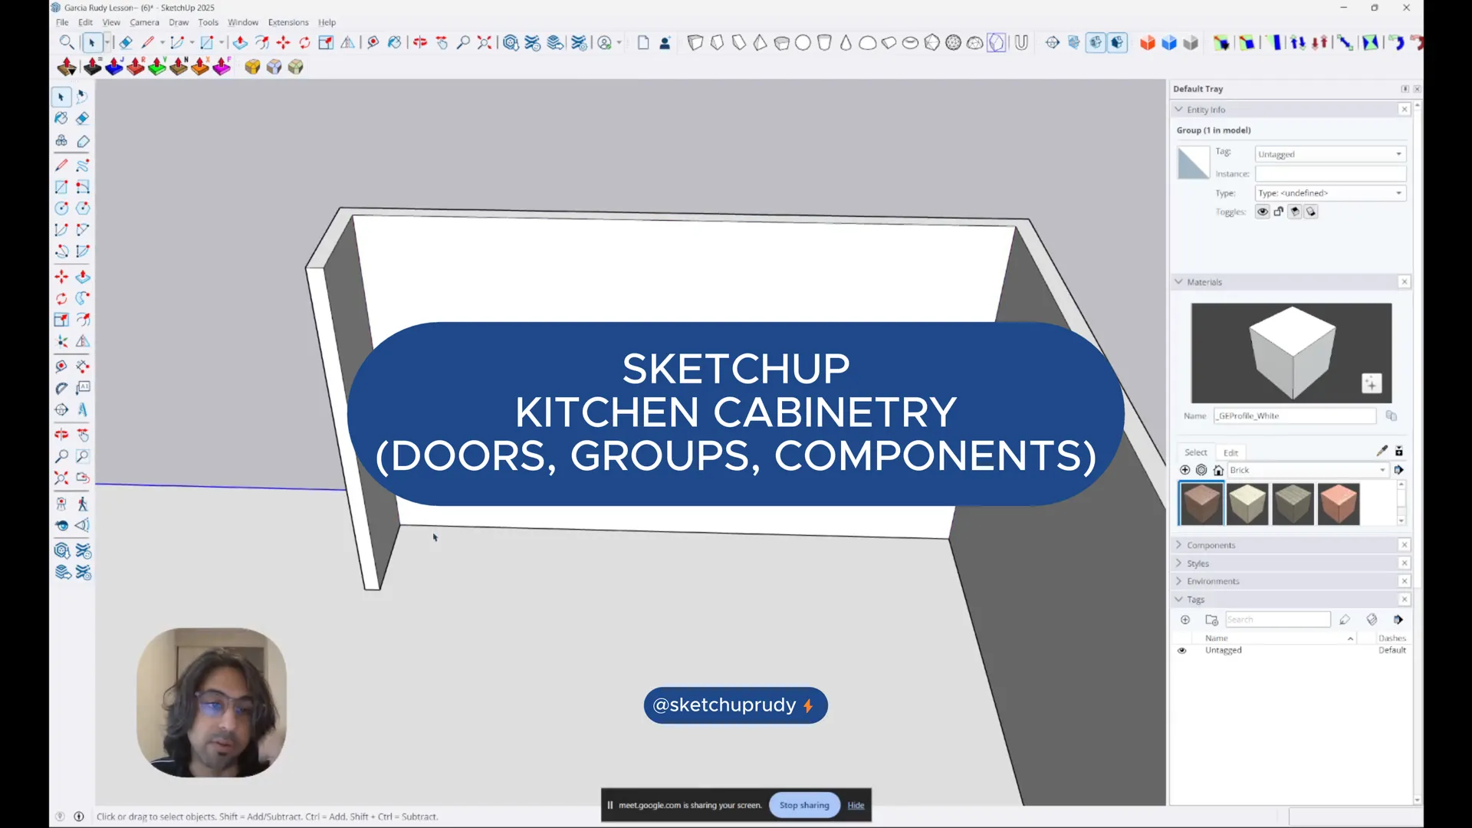Select the Eraser tool in left toolbar
The image size is (1472, 828).
83,118
